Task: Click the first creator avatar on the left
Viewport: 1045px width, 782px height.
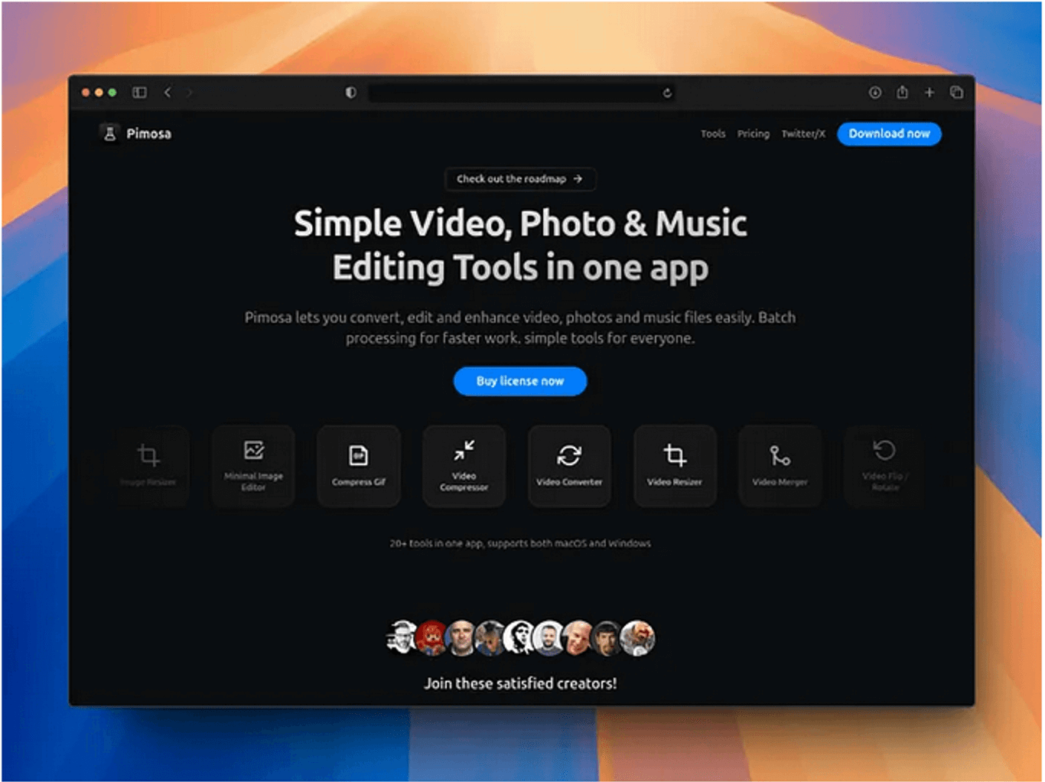Action: coord(403,637)
